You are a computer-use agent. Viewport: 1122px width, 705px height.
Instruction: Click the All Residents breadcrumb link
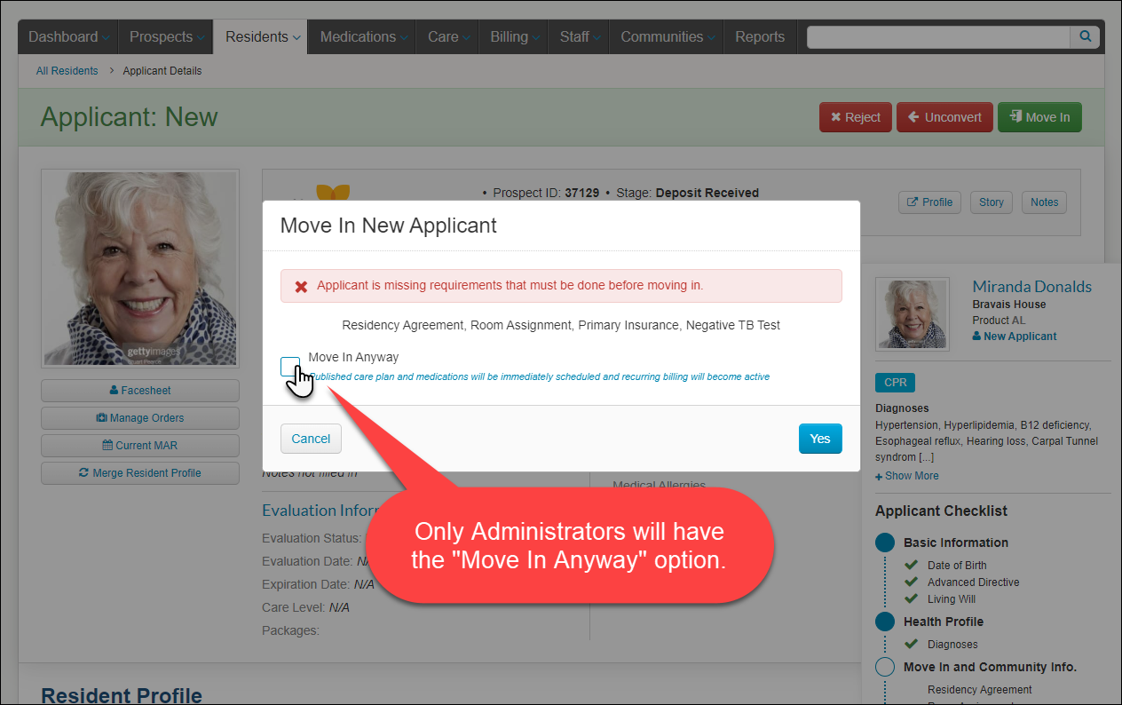(67, 71)
